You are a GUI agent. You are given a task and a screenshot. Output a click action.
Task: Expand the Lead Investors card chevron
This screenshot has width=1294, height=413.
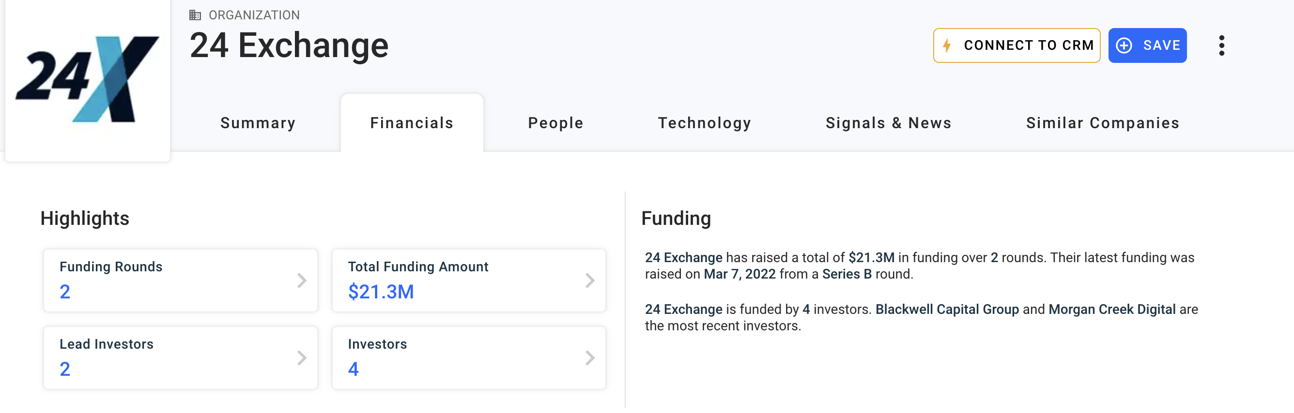pos(301,357)
